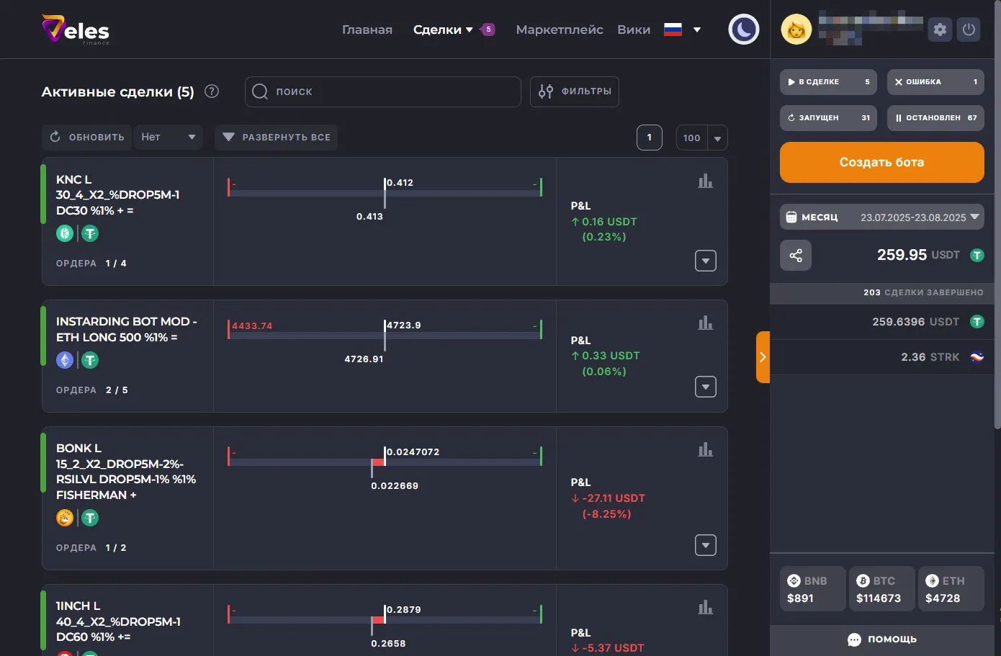This screenshot has height=656, width=1001.
Task: Click the Veles finance logo
Action: 76,30
